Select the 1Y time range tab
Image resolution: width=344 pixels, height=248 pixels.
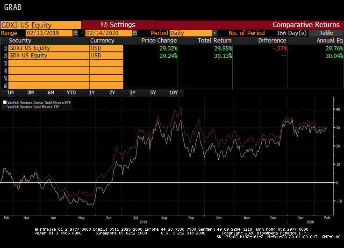92,92
